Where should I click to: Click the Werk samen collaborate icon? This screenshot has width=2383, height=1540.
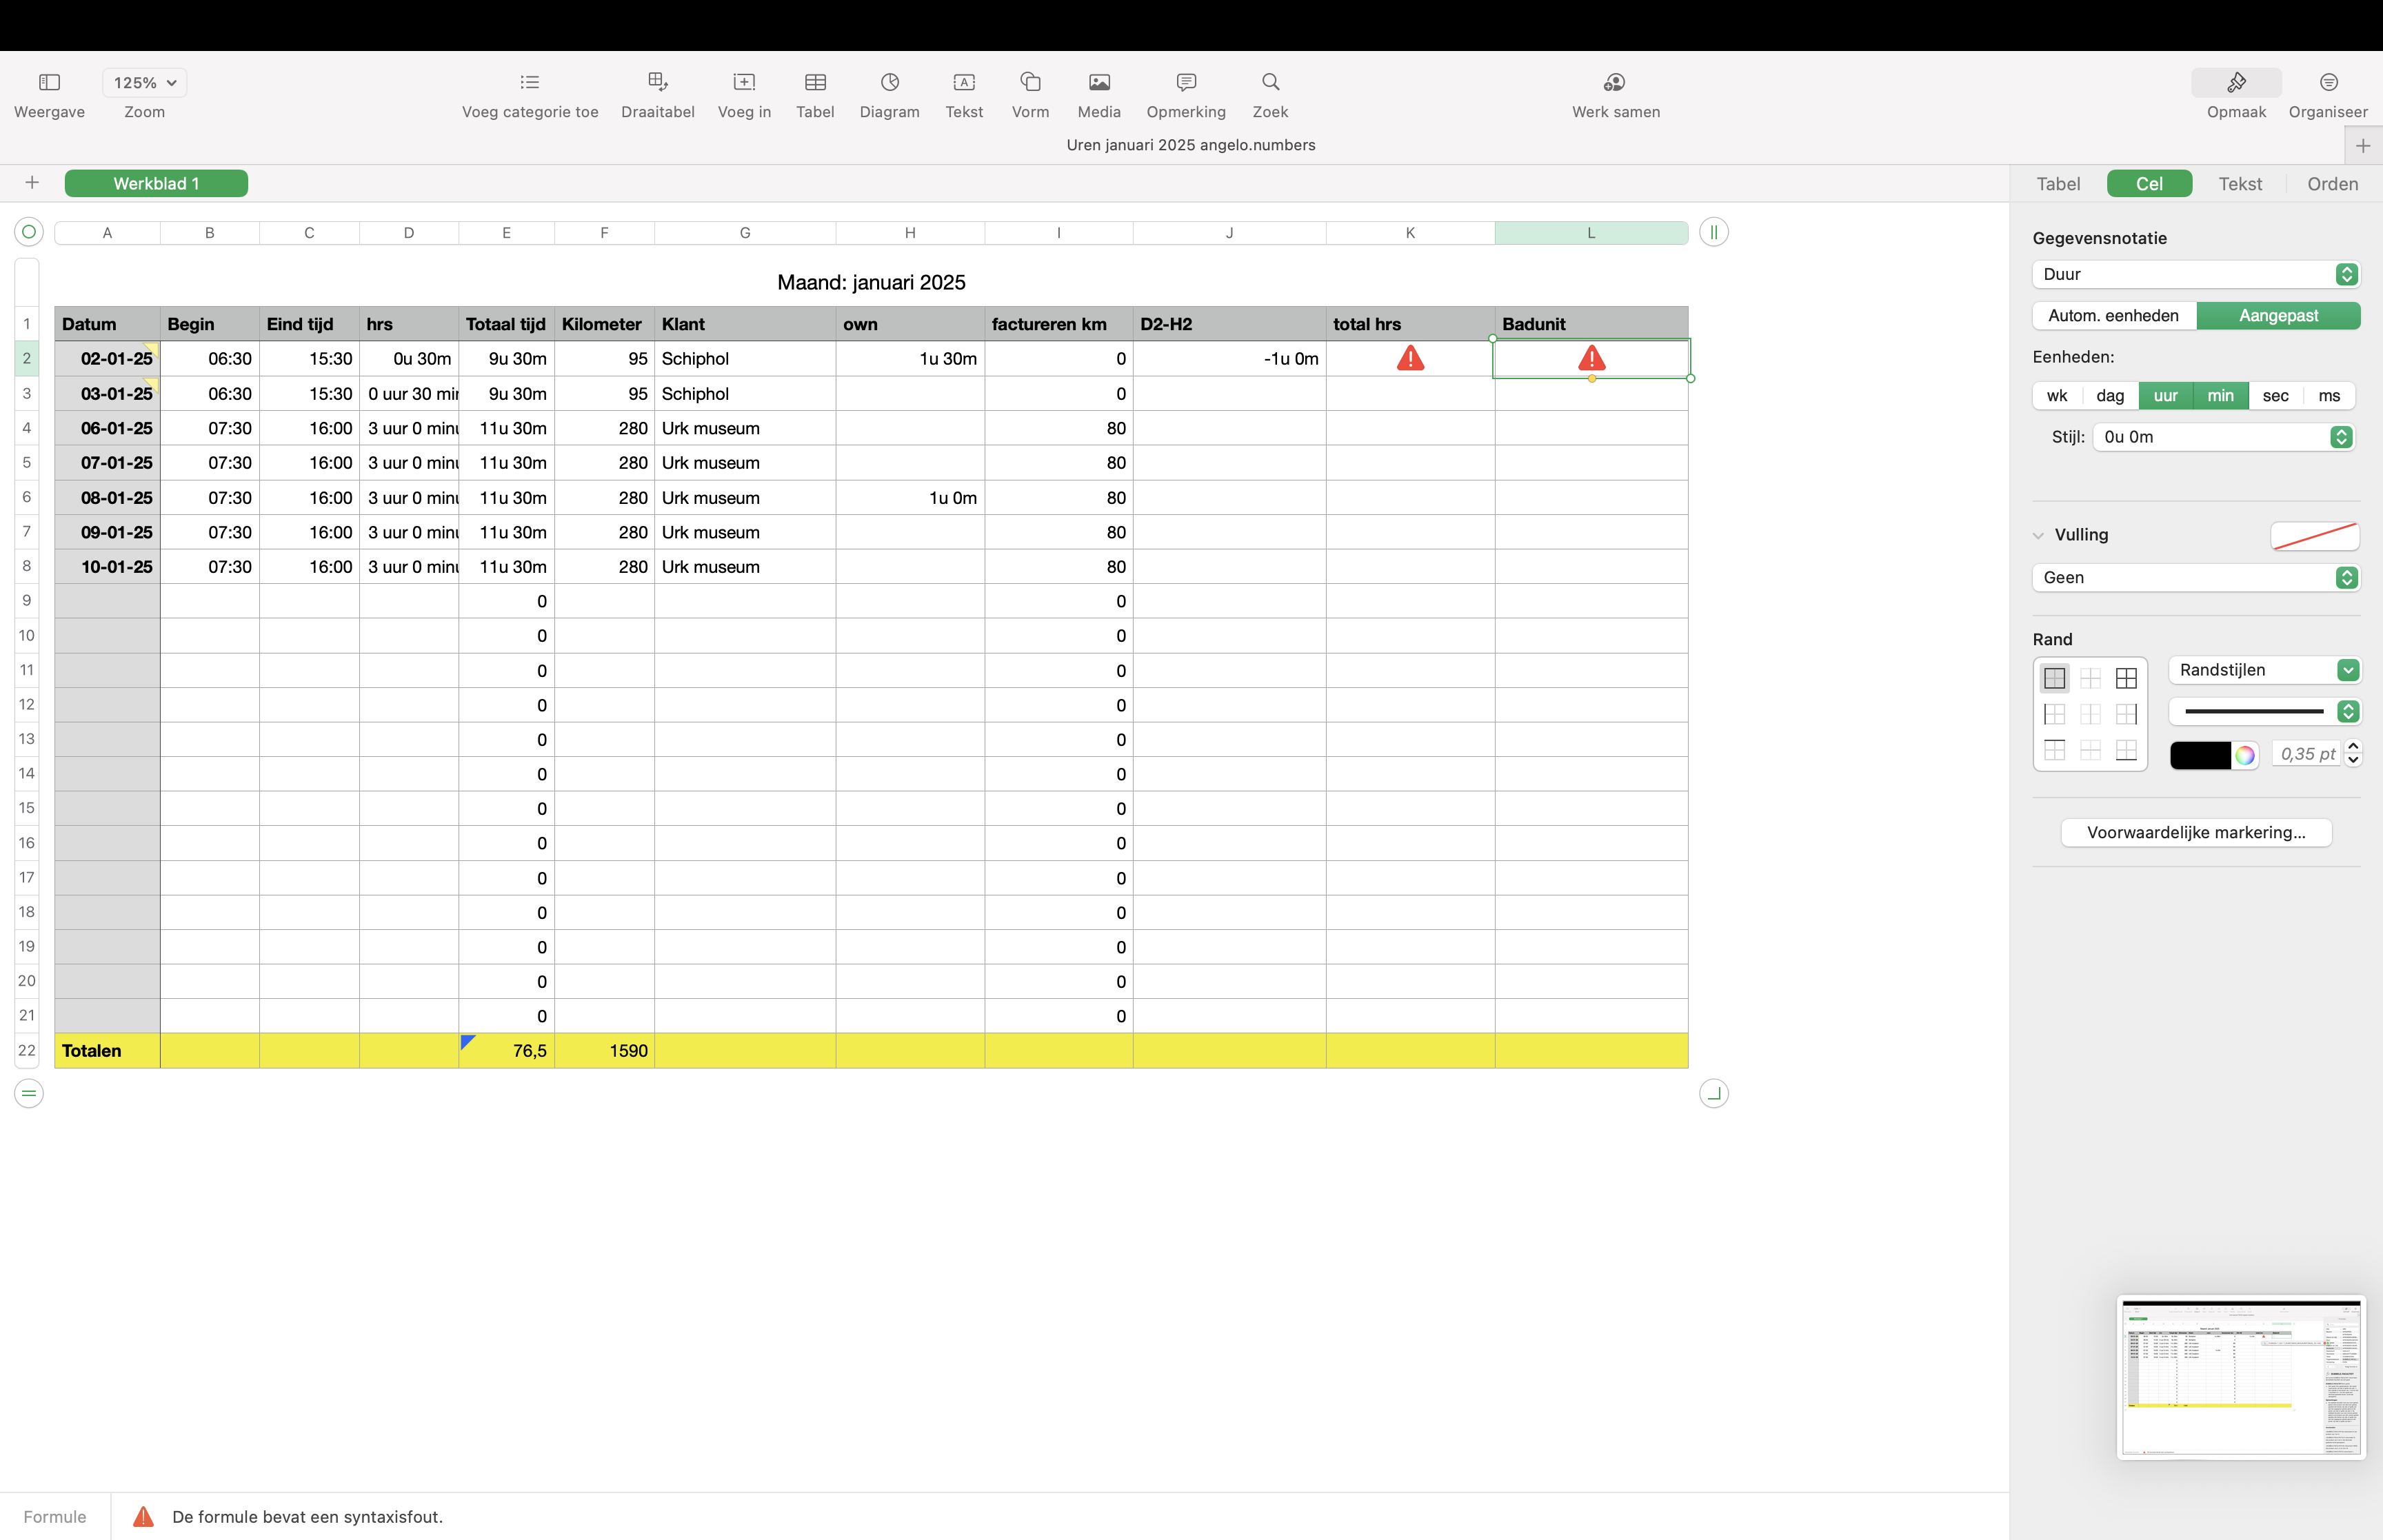pos(1615,82)
